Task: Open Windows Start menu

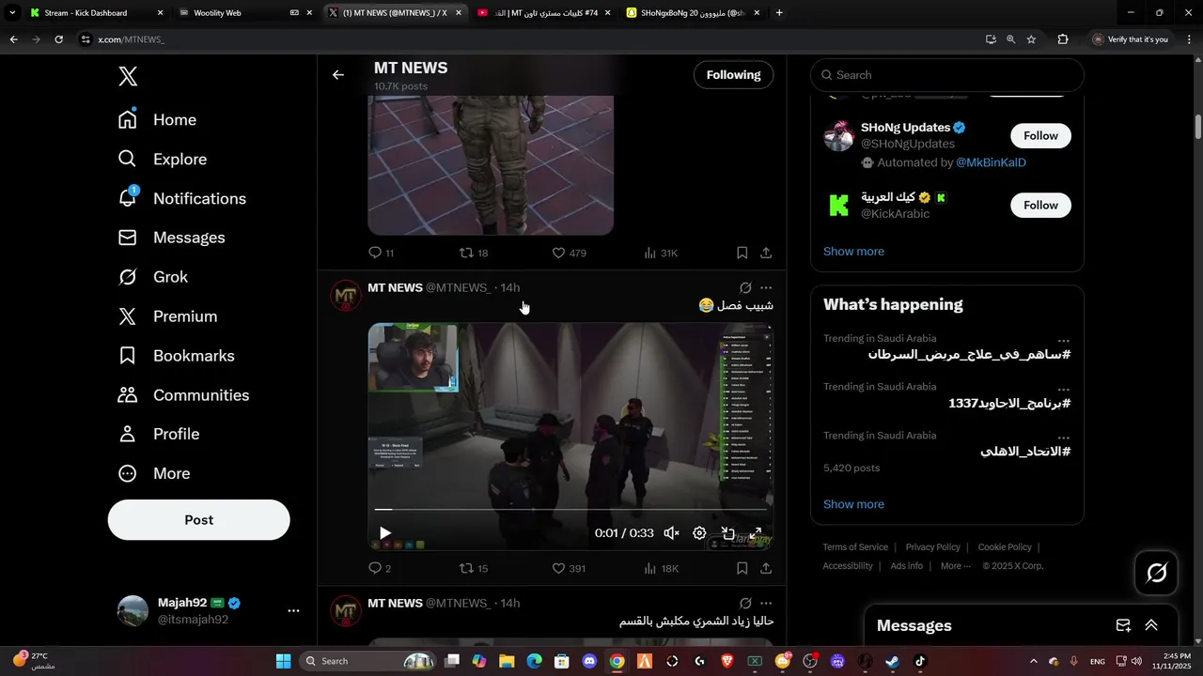Action: (283, 661)
